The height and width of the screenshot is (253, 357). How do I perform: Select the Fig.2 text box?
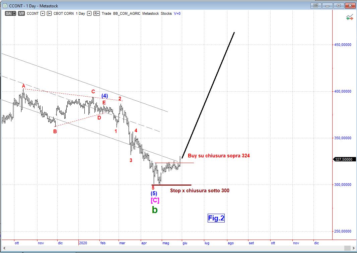(x=216, y=218)
